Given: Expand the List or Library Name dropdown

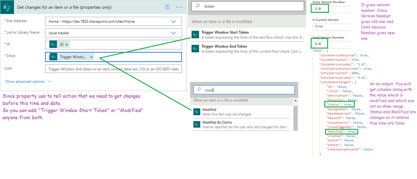Looking at the screenshot, I should pos(173,33).
